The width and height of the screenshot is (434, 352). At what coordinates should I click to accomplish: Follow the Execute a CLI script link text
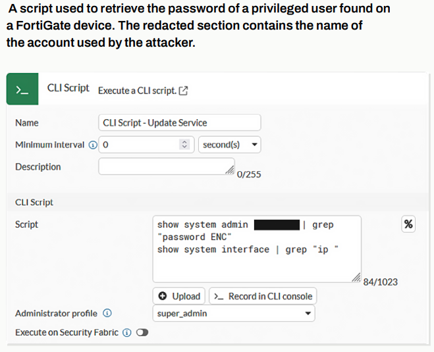[x=137, y=91]
